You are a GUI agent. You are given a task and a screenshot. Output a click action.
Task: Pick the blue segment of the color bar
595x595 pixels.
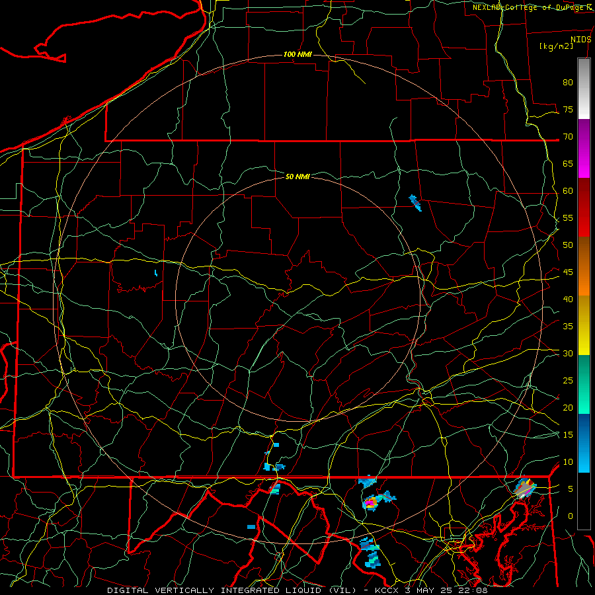pyautogui.click(x=584, y=443)
